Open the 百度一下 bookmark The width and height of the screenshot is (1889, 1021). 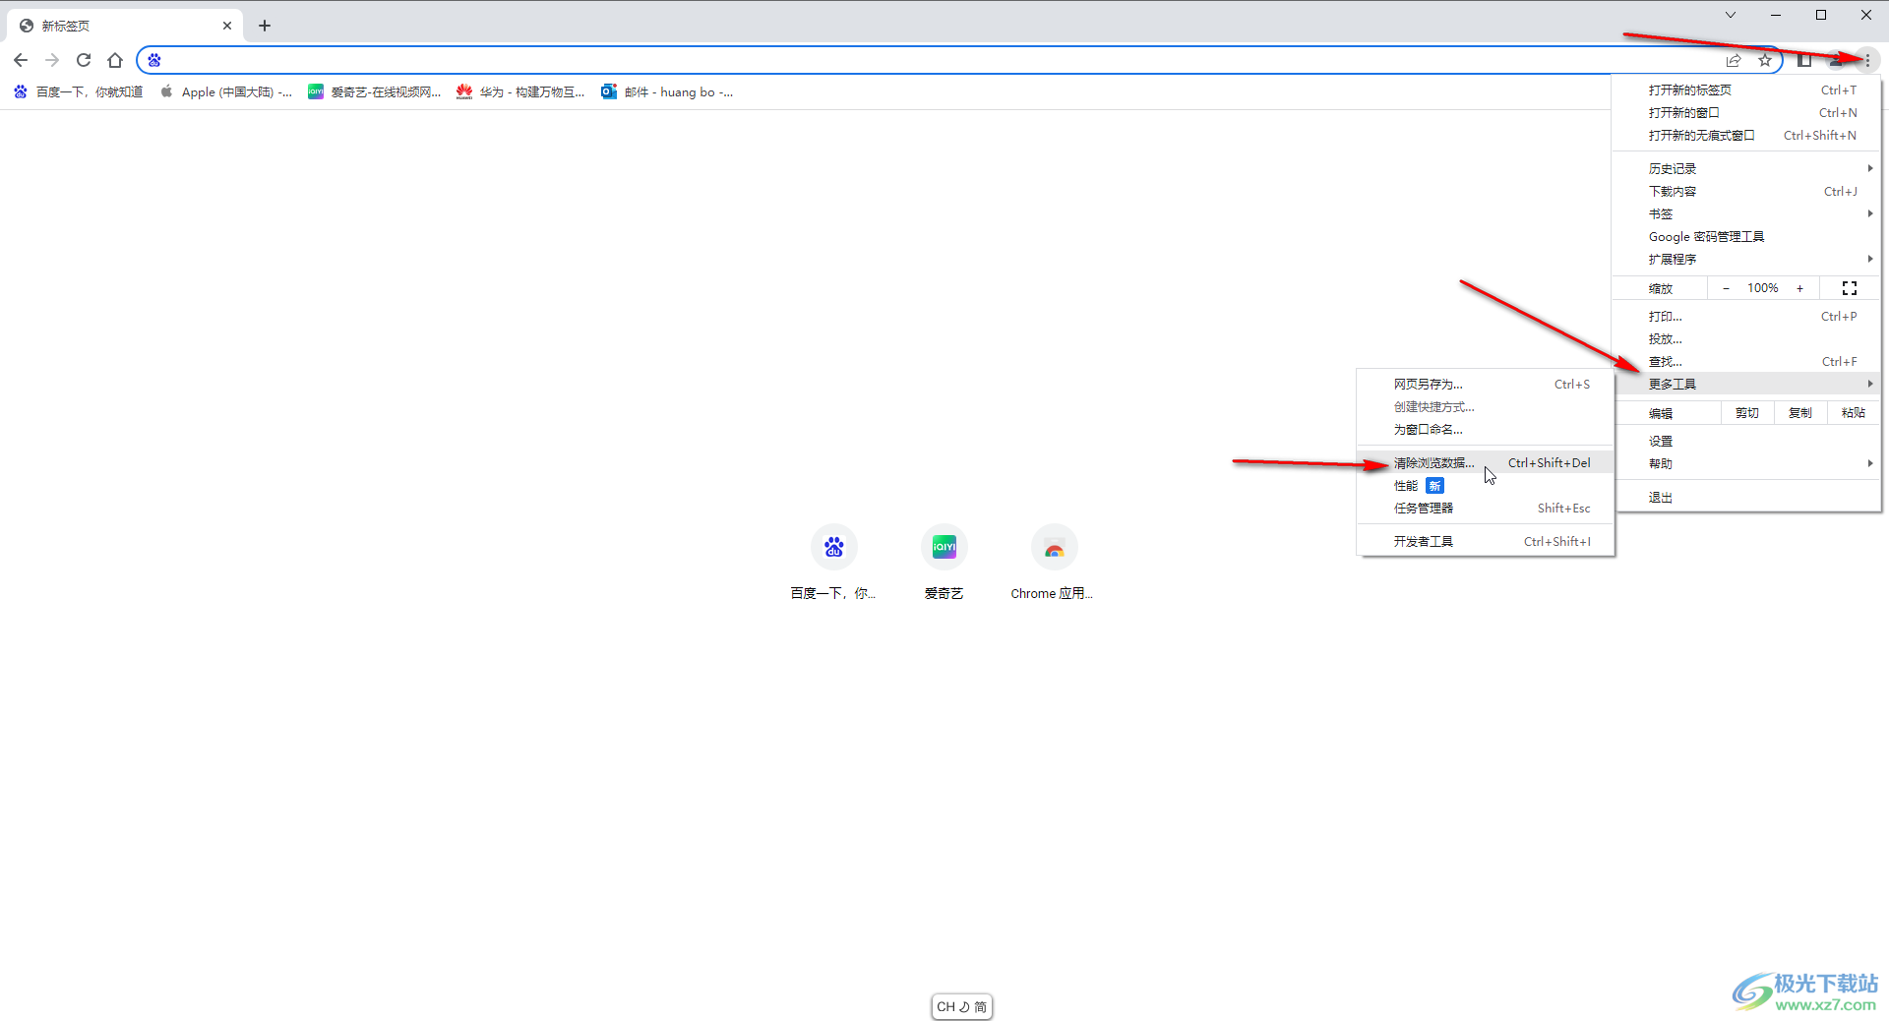point(78,91)
